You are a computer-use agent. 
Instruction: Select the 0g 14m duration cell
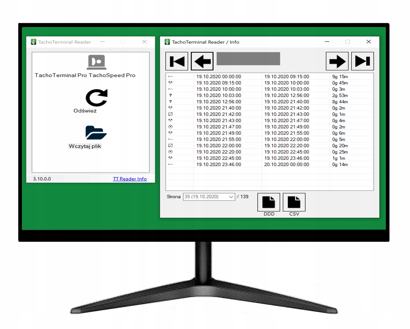pyautogui.click(x=340, y=164)
